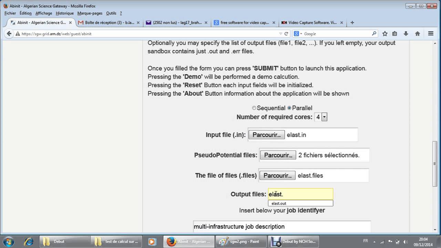The image size is (441, 248).
Task: Click Parcourir for PseudoPotential files
Action: 278,155
